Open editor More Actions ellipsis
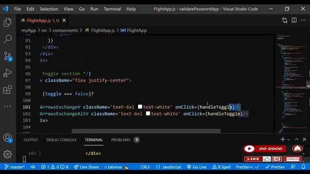The height and width of the screenshot is (174, 310). tap(303, 20)
